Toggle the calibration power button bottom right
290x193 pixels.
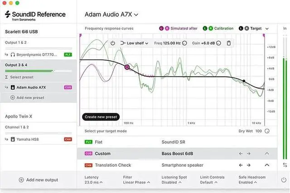[284, 180]
